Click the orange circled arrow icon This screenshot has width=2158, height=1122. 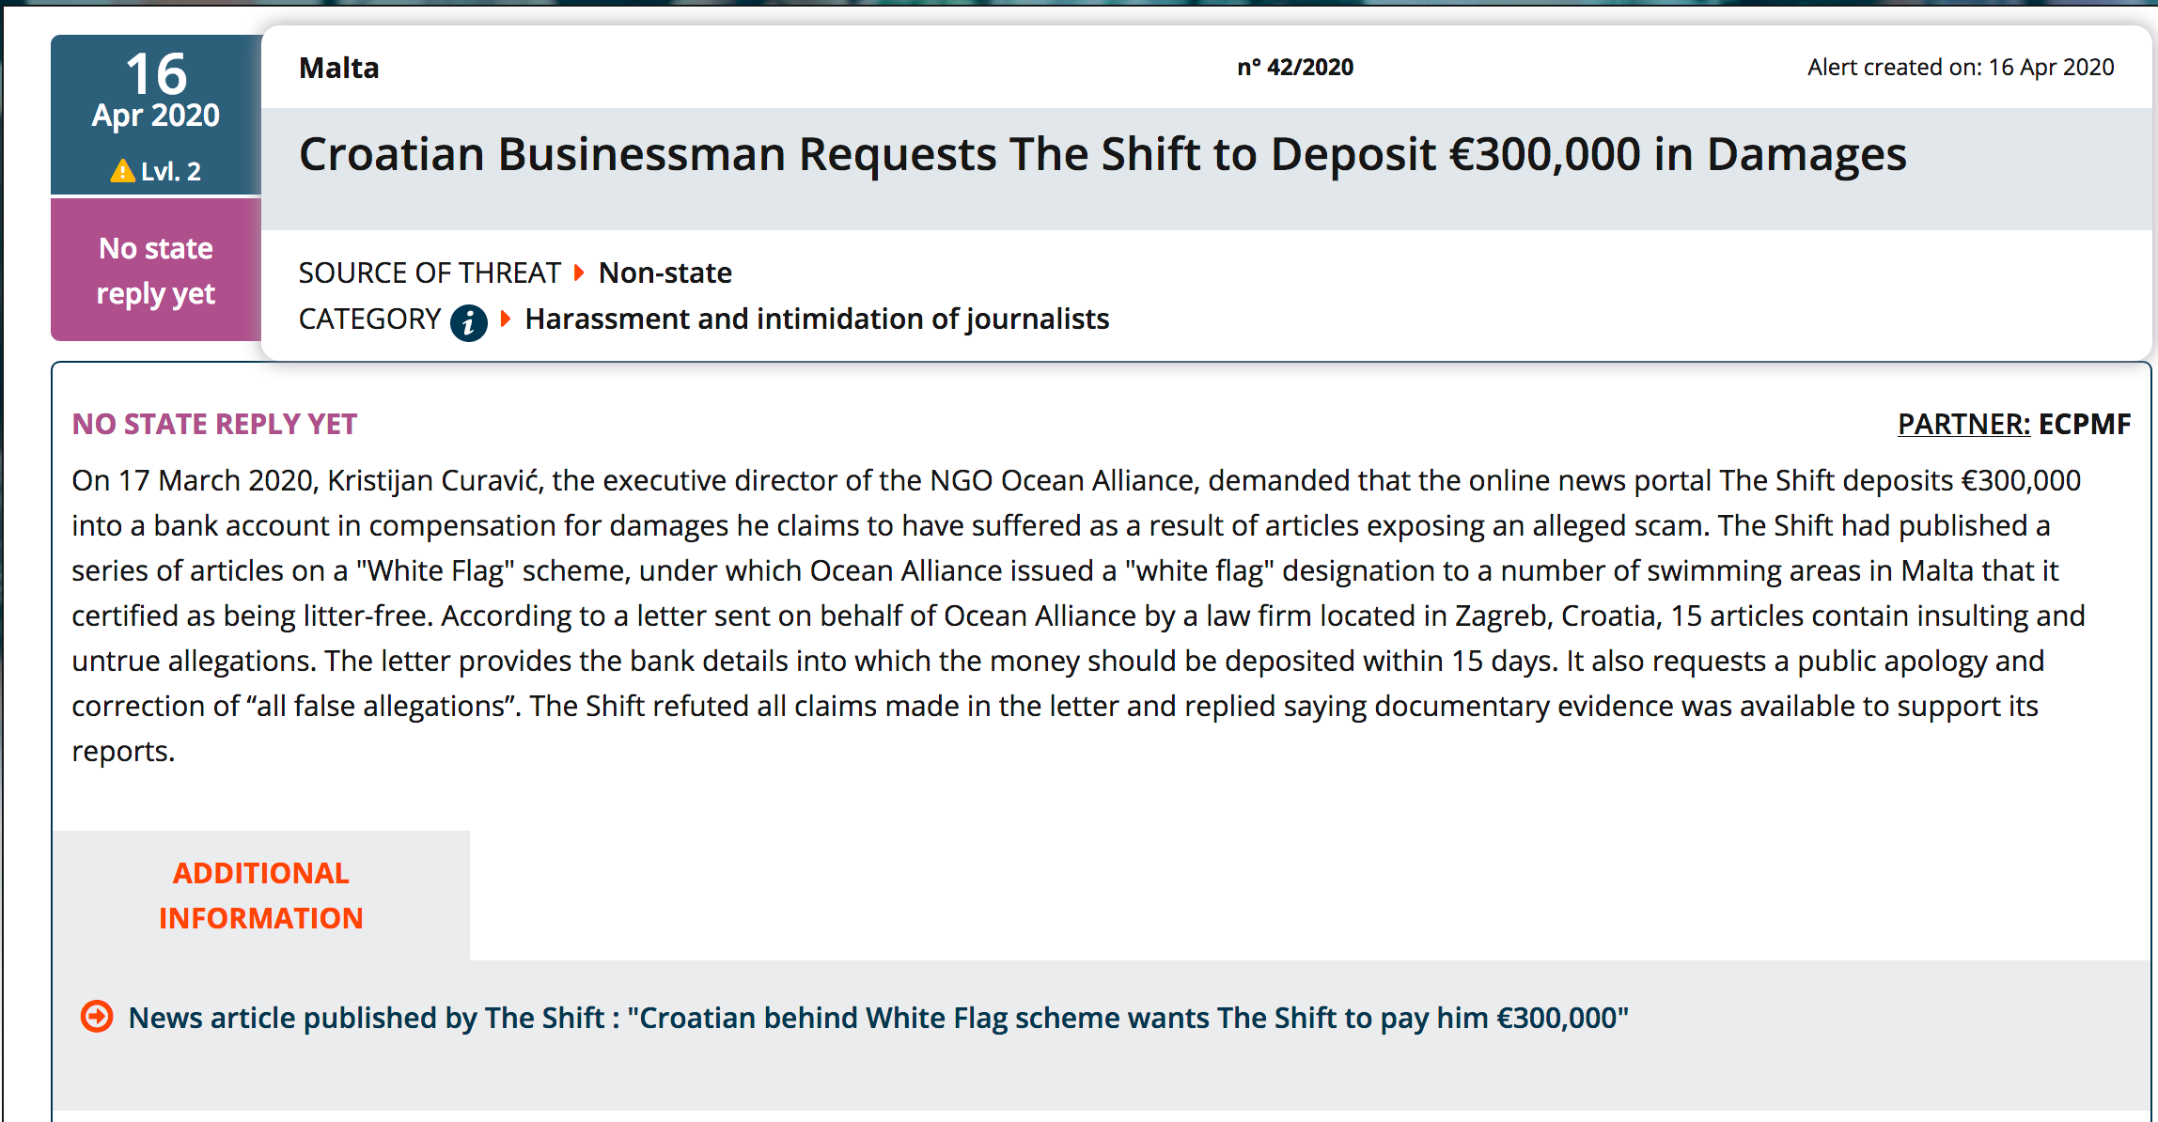point(97,1016)
